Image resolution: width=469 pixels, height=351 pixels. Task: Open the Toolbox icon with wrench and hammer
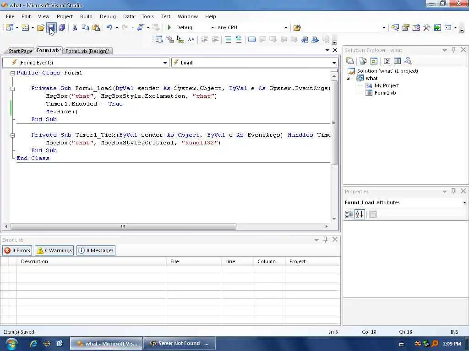(x=427, y=28)
